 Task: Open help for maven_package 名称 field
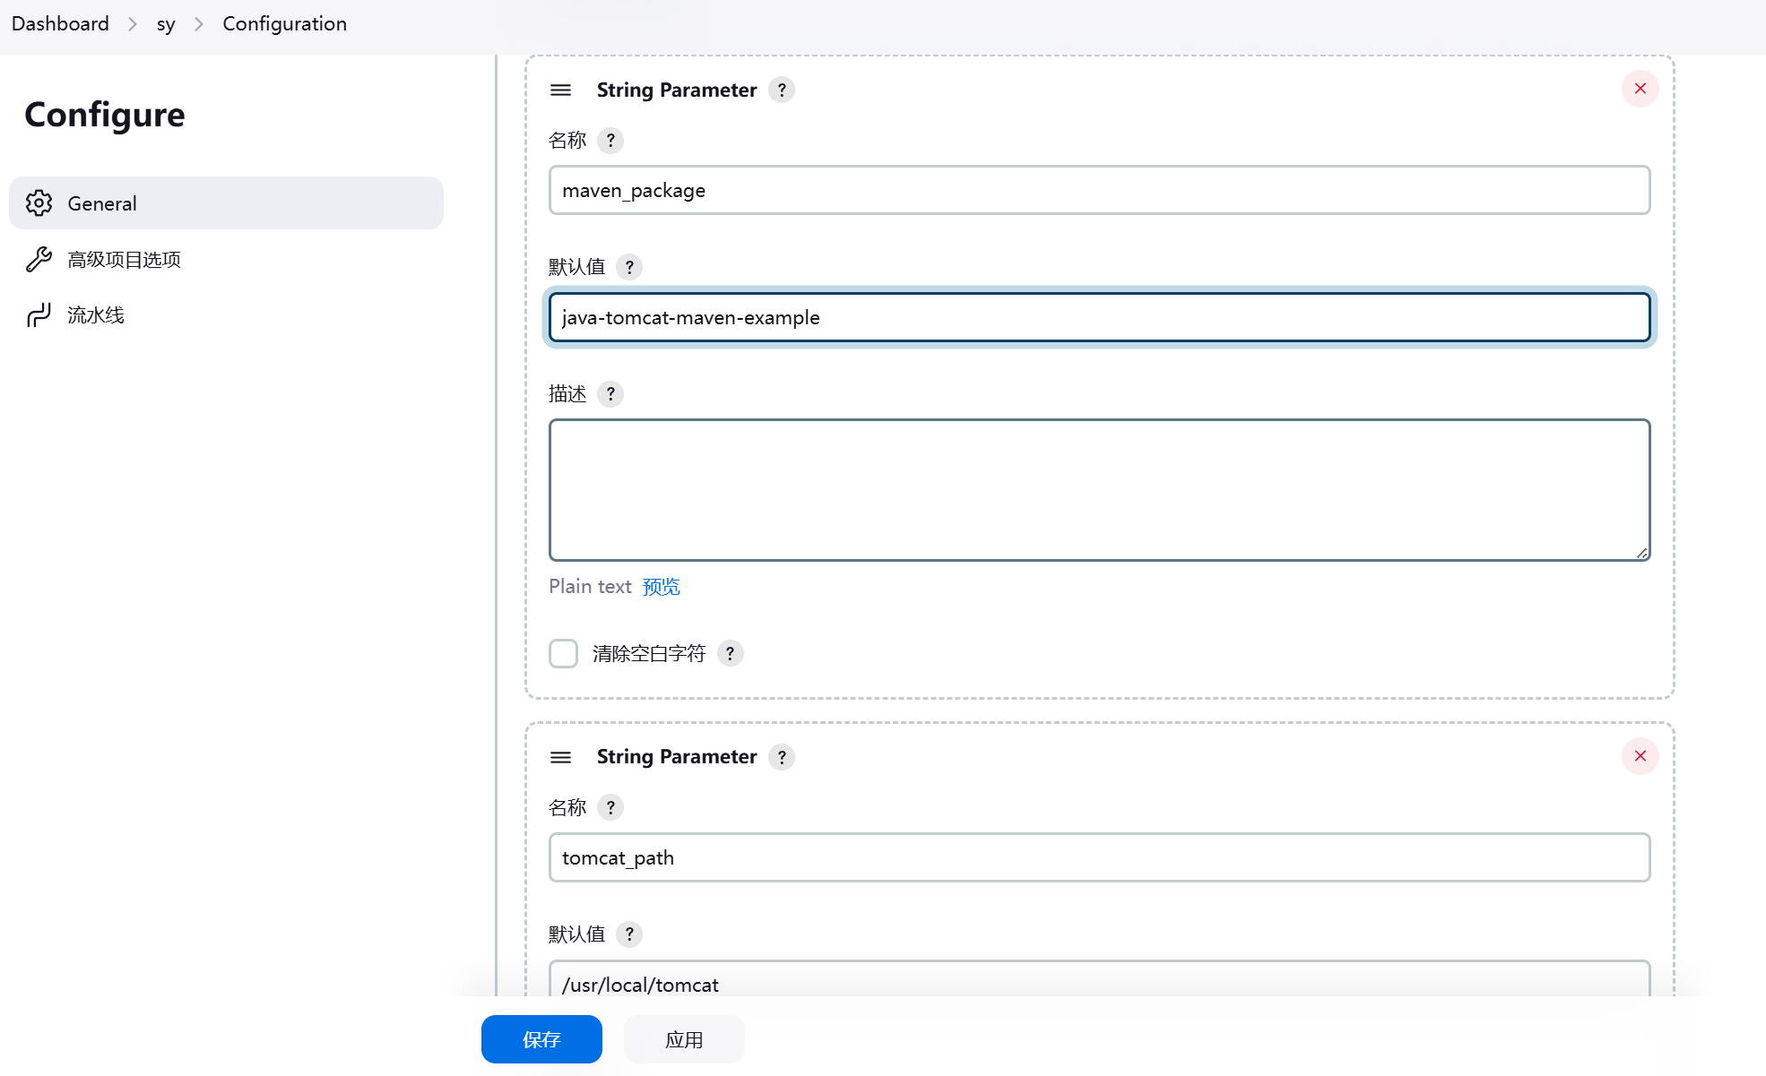[610, 141]
